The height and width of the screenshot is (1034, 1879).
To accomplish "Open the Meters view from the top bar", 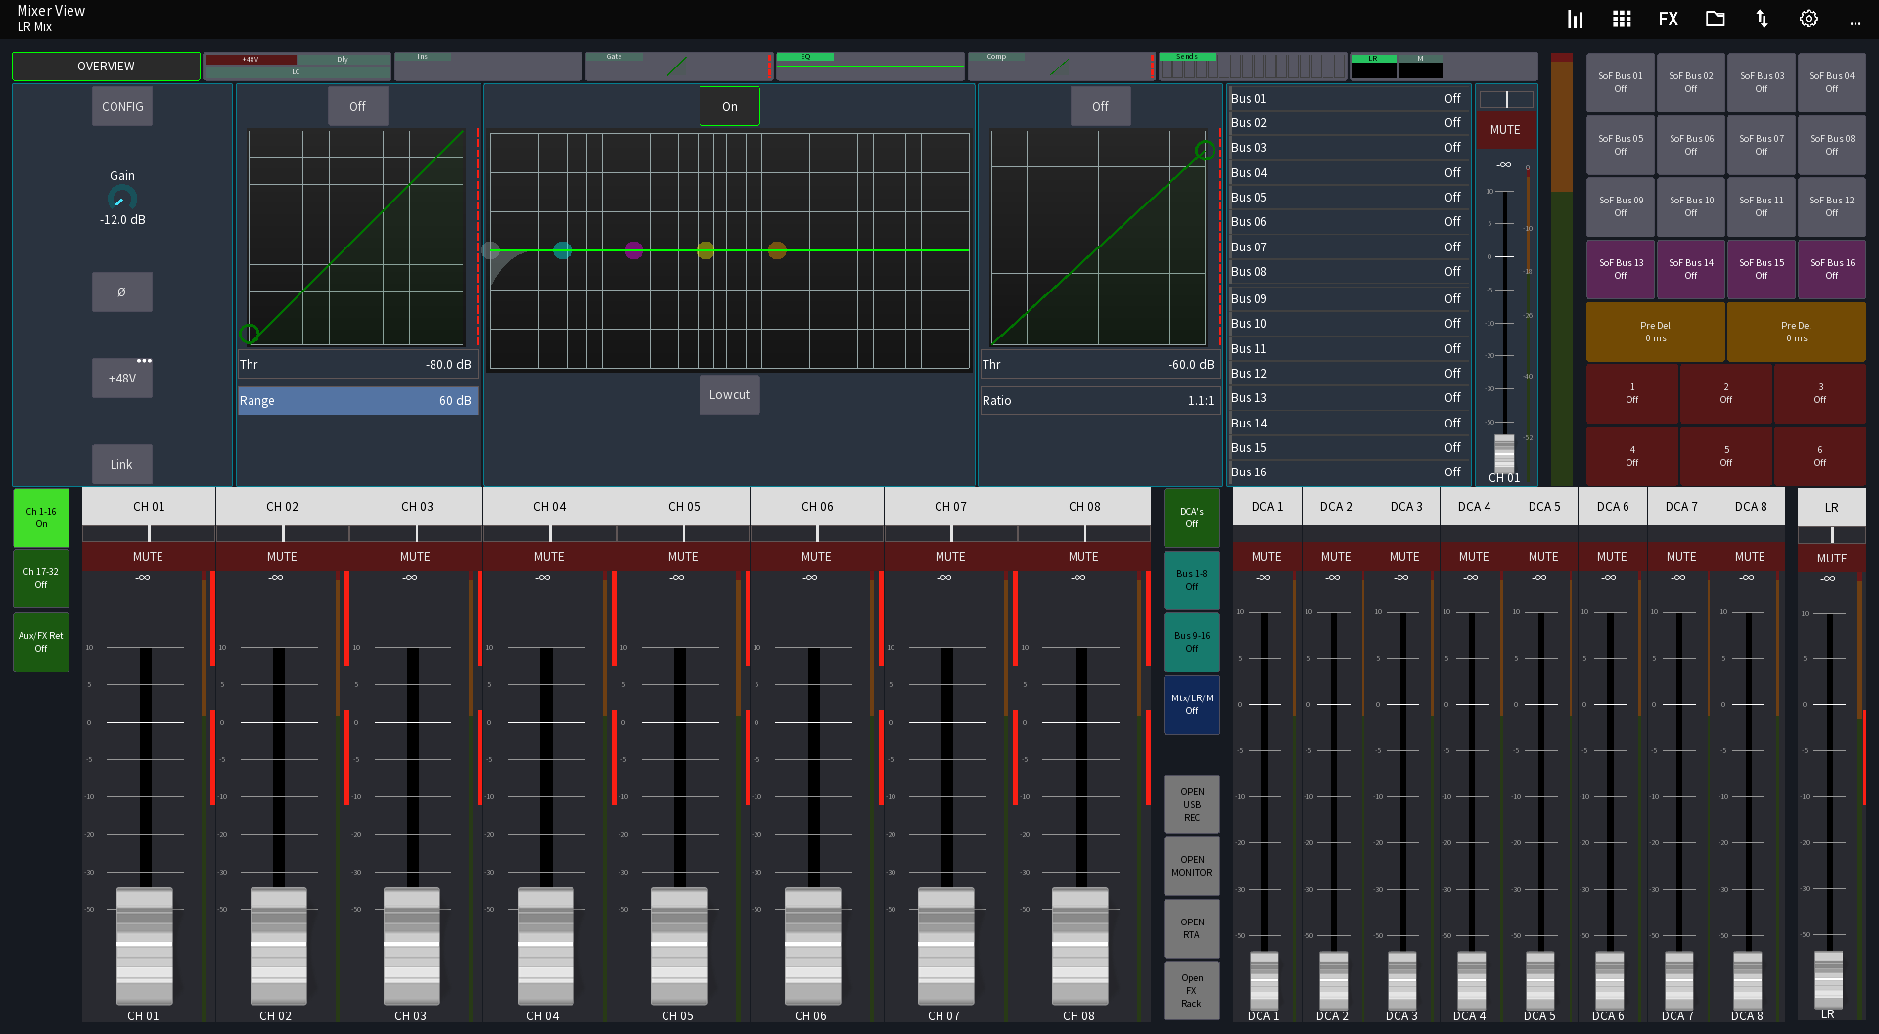I will (1574, 19).
